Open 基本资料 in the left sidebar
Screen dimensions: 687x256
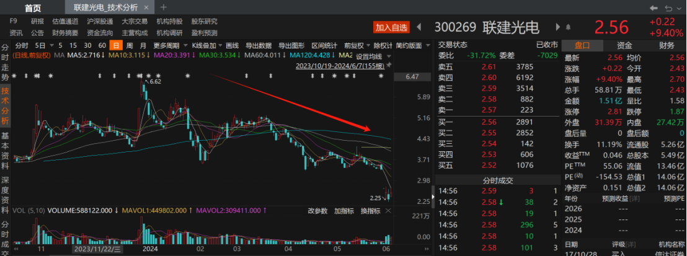(x=5, y=151)
